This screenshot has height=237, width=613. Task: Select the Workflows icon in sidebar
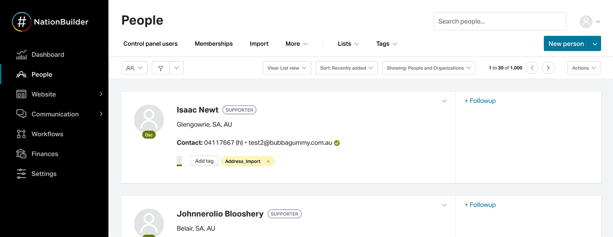[x=21, y=134]
